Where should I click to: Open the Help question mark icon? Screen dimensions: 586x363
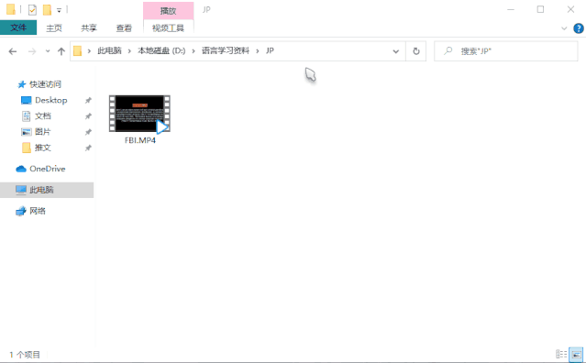click(579, 28)
